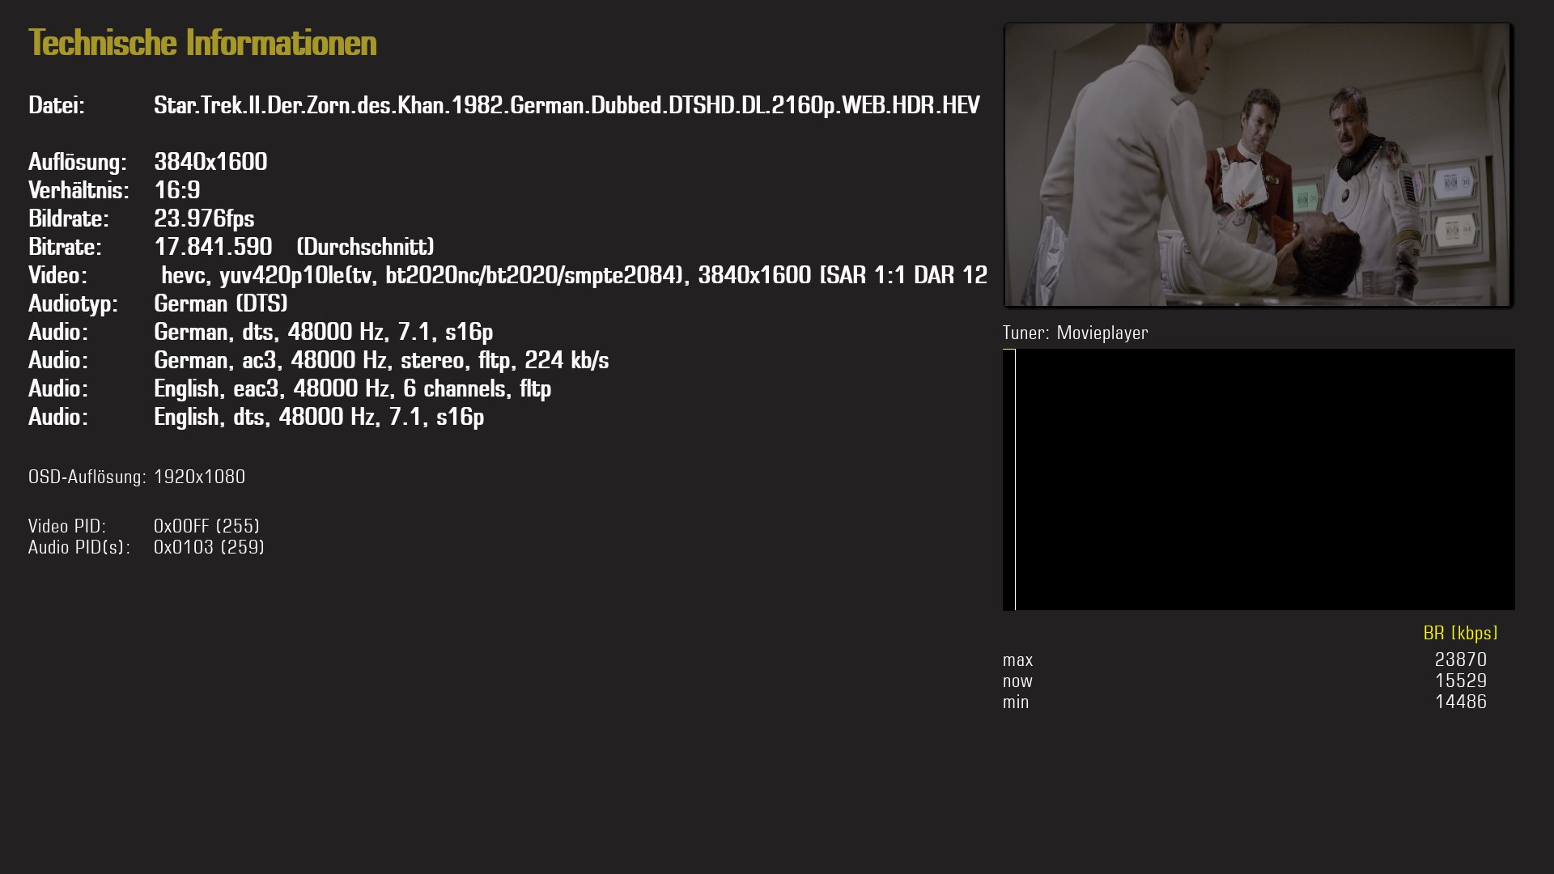Click the Technische Informationen heading
Viewport: 1554px width, 874px height.
(x=202, y=43)
